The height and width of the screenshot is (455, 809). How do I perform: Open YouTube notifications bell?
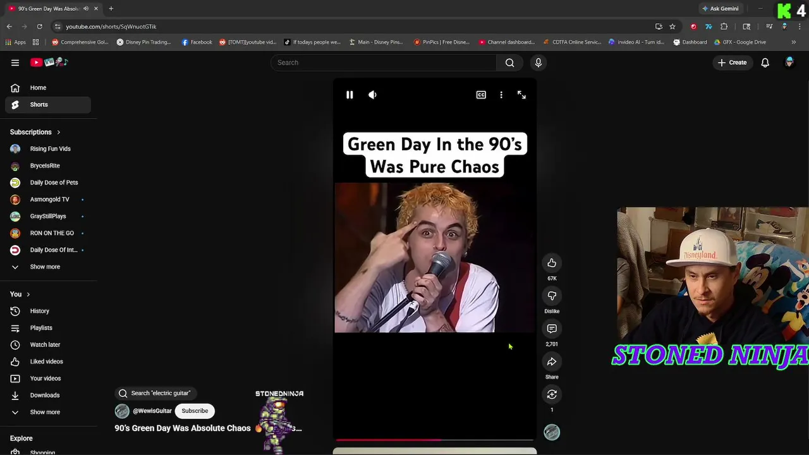coord(765,63)
